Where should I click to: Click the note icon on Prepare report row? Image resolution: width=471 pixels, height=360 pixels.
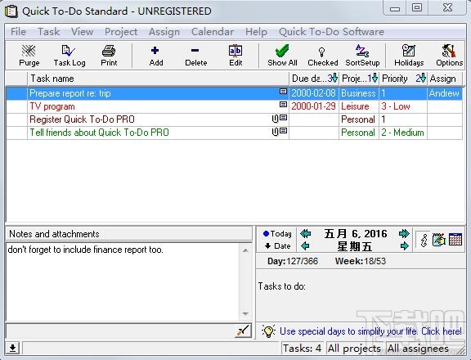coord(283,91)
